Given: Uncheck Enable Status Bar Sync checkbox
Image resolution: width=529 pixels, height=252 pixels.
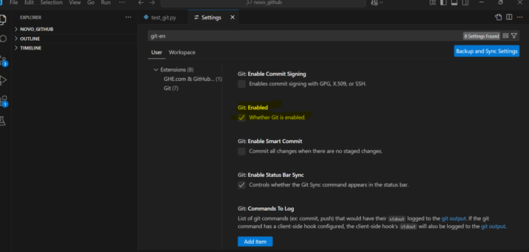Looking at the screenshot, I should [241, 185].
